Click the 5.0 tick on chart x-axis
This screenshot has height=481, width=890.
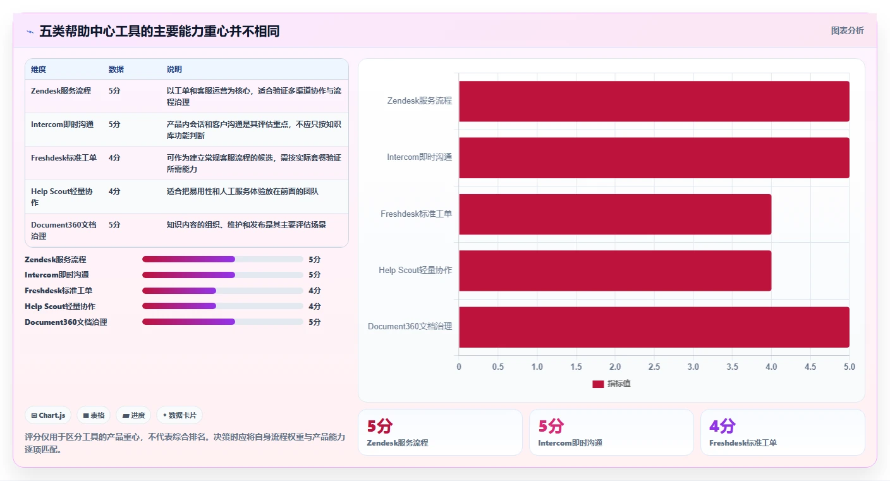tap(850, 367)
